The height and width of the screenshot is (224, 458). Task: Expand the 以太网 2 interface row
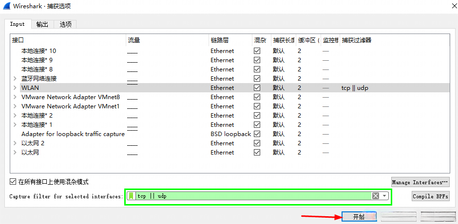pyautogui.click(x=15, y=143)
